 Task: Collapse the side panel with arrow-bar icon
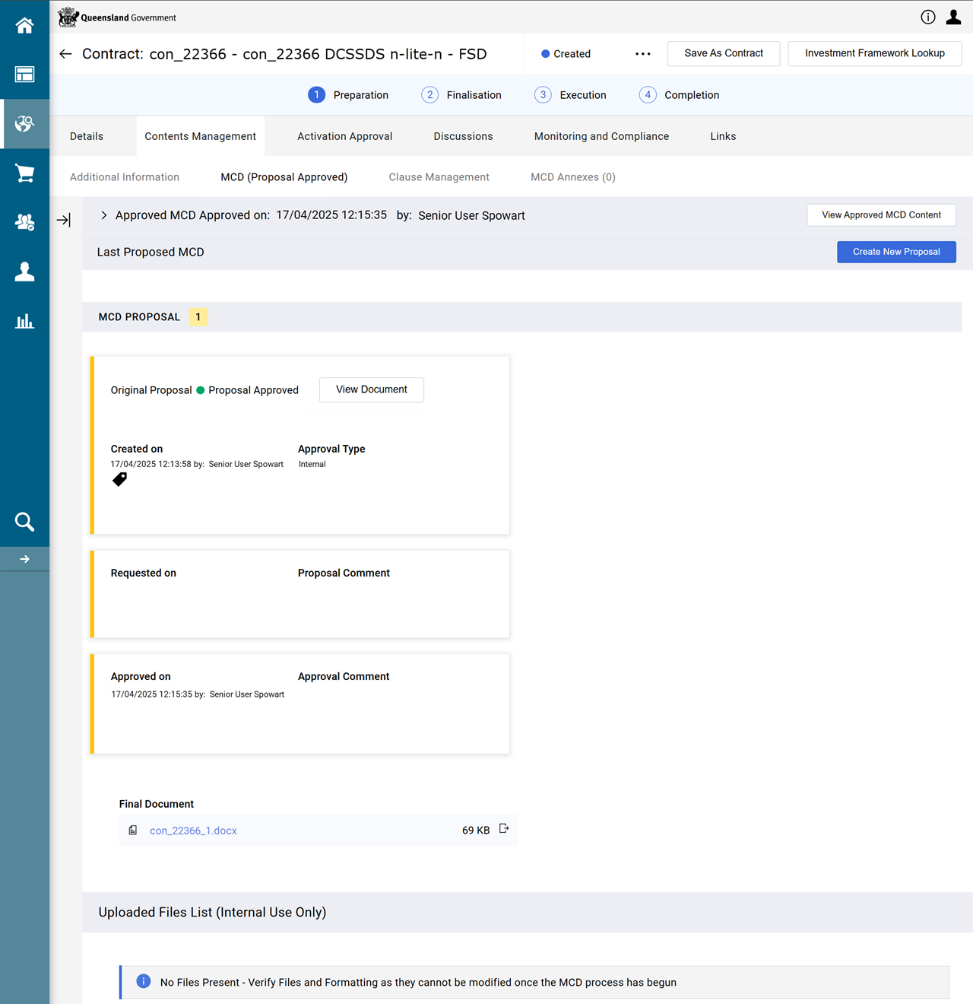[64, 221]
